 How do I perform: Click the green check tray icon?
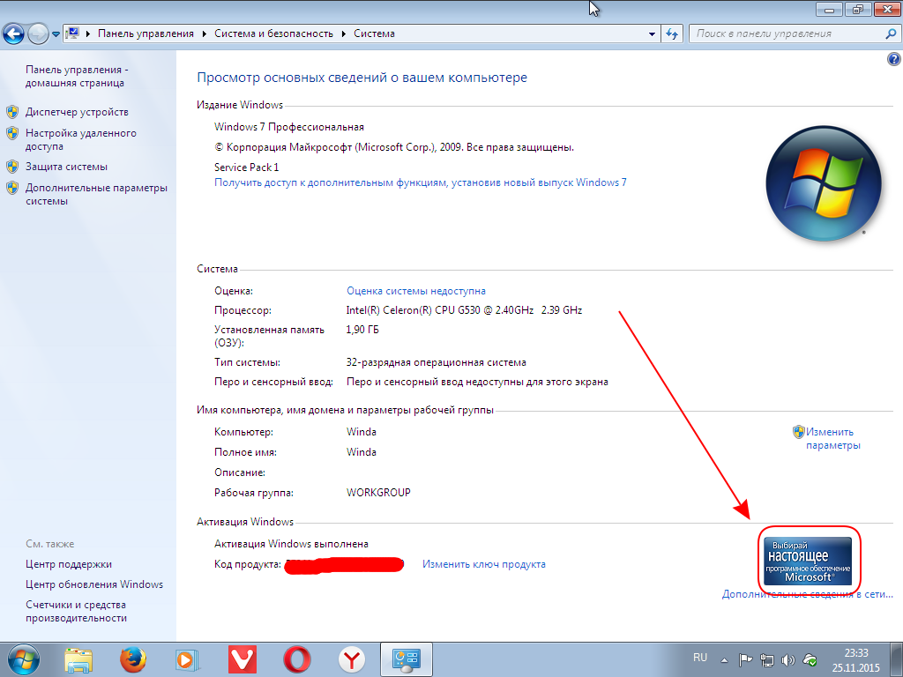pos(810,660)
